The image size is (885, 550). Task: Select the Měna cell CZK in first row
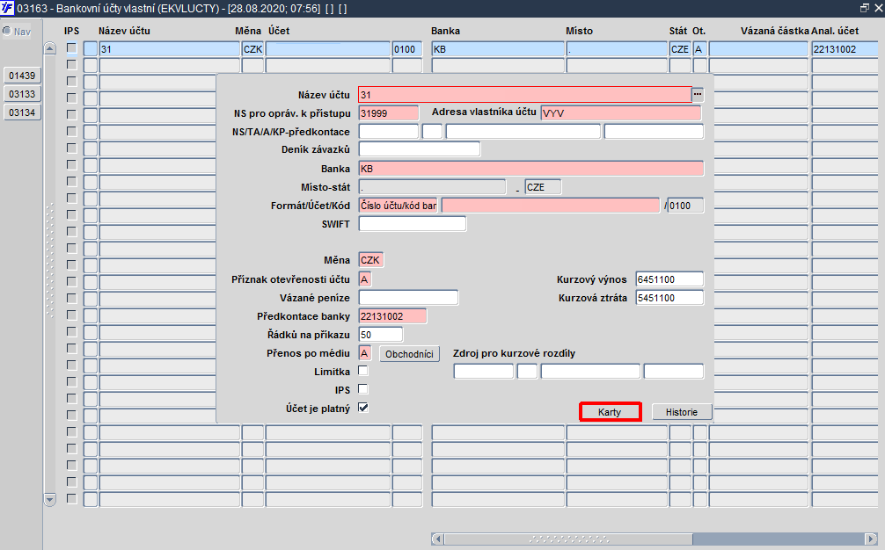click(x=252, y=49)
